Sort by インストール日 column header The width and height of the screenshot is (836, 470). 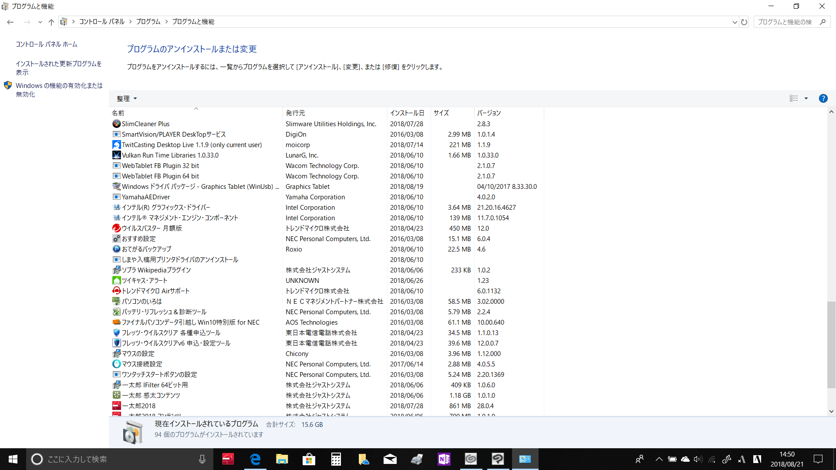click(407, 113)
